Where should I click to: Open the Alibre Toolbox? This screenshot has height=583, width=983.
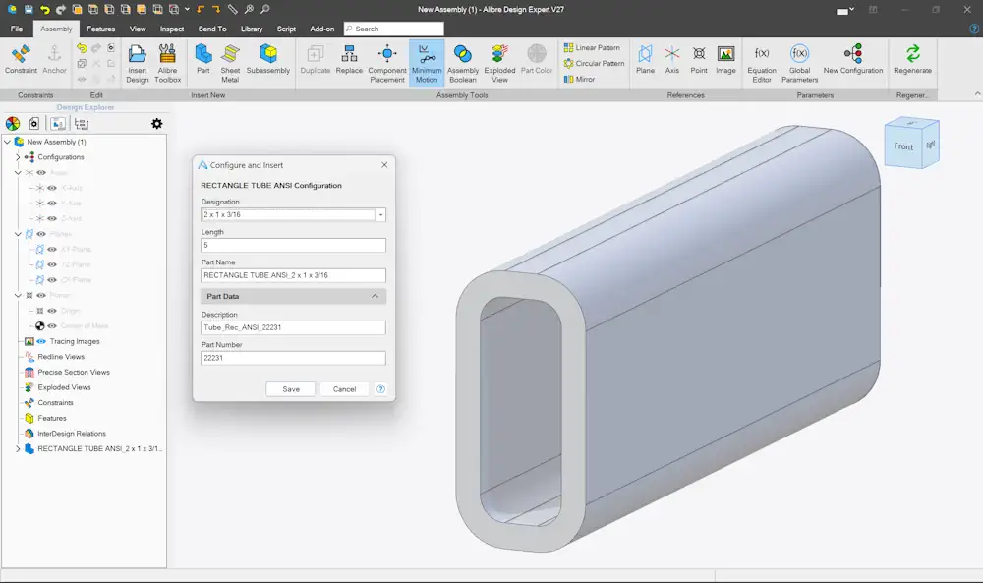point(167,63)
